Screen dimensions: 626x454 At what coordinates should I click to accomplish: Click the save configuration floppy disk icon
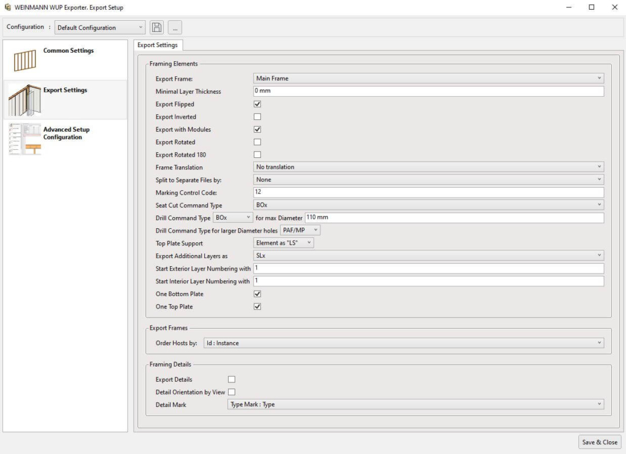click(x=157, y=27)
